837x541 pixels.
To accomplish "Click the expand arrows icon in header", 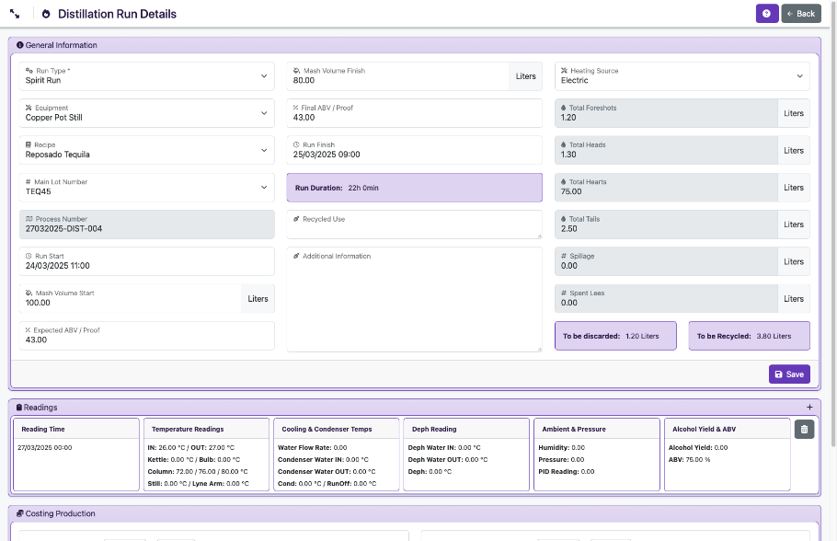I will 15,14.
